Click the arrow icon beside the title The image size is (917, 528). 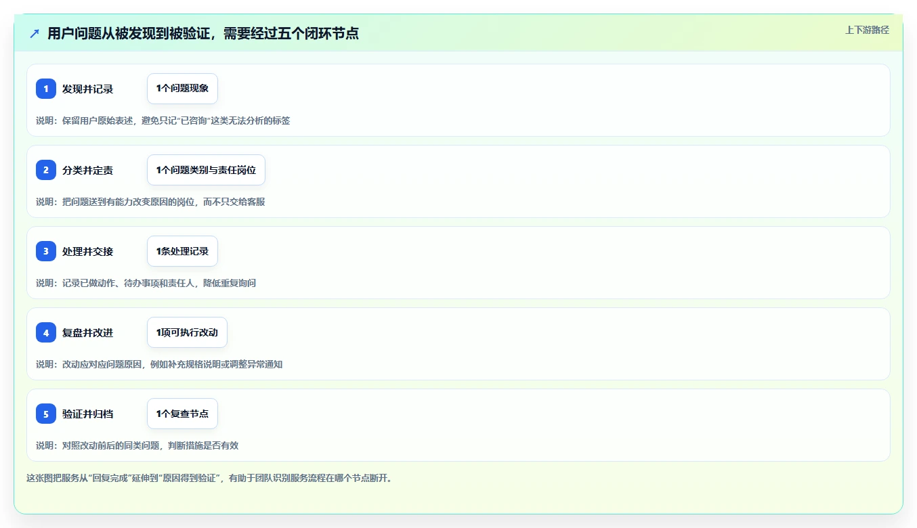click(35, 33)
